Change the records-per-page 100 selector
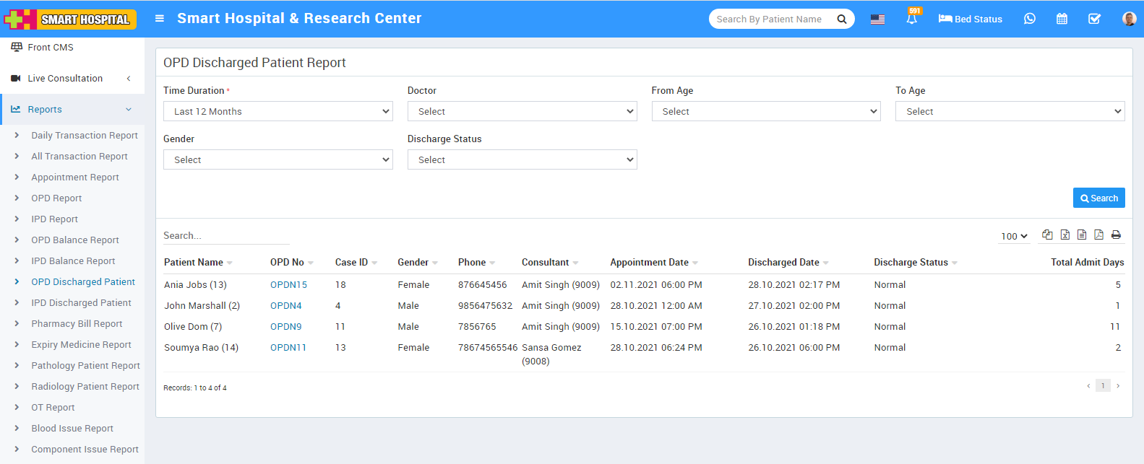This screenshot has width=1144, height=464. [1014, 236]
